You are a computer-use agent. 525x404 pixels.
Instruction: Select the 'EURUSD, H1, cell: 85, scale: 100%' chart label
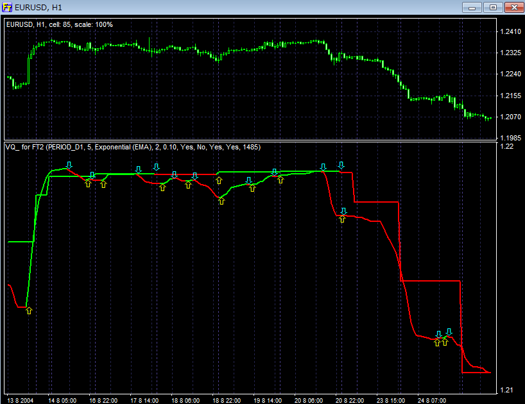(60, 24)
